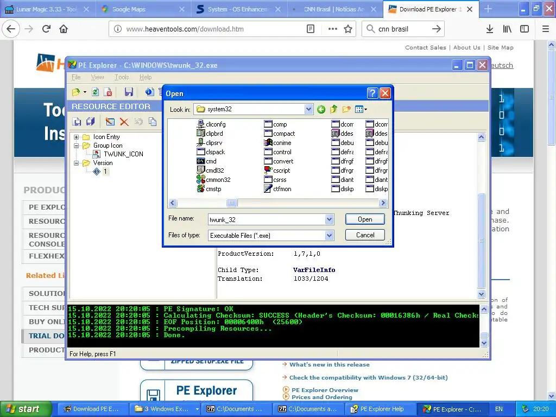
Task: Click the undo icon in Resource Editor toolbar
Action: (138, 122)
